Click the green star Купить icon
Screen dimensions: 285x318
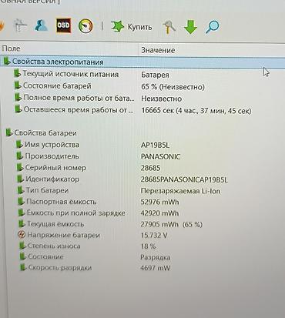tap(118, 26)
